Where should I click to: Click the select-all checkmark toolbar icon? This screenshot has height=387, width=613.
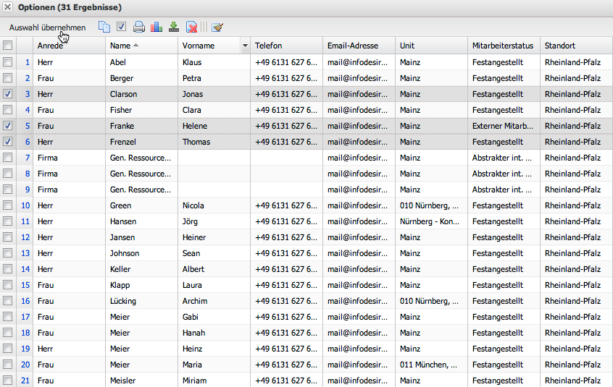[x=122, y=27]
